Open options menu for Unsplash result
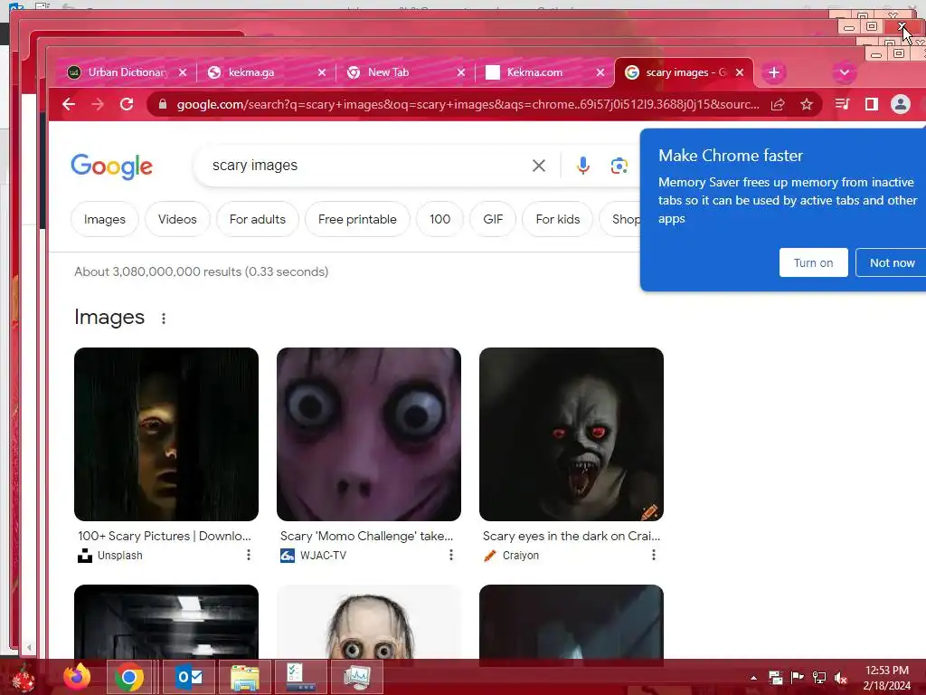Image resolution: width=926 pixels, height=695 pixels. coord(249,555)
